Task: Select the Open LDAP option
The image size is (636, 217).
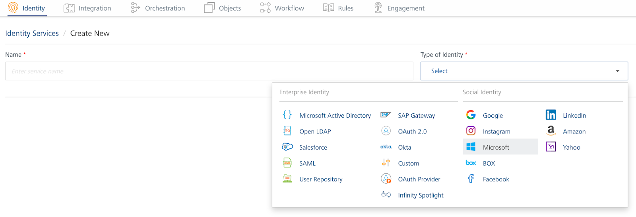Action: click(315, 131)
